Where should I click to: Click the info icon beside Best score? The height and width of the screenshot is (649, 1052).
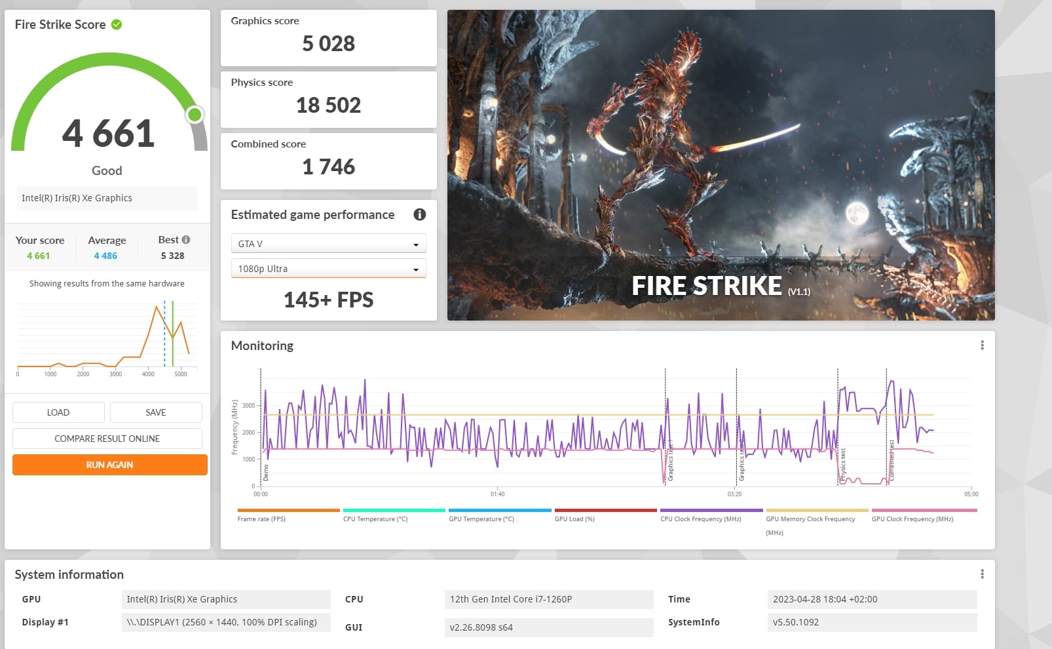tap(186, 240)
